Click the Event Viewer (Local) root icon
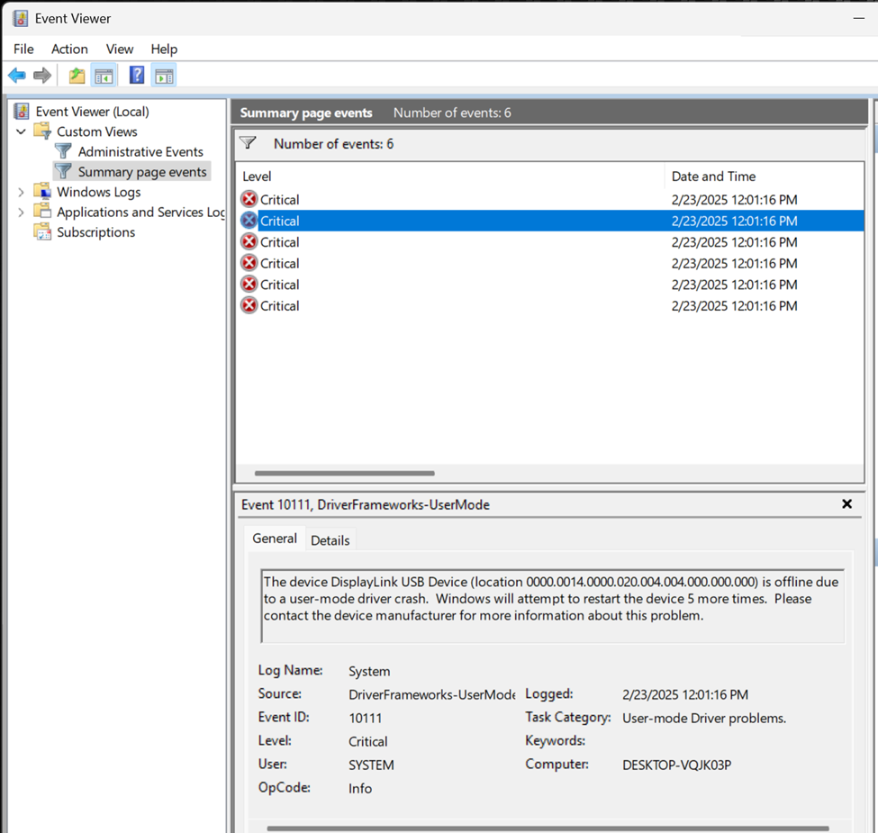The image size is (878, 833). click(x=22, y=111)
